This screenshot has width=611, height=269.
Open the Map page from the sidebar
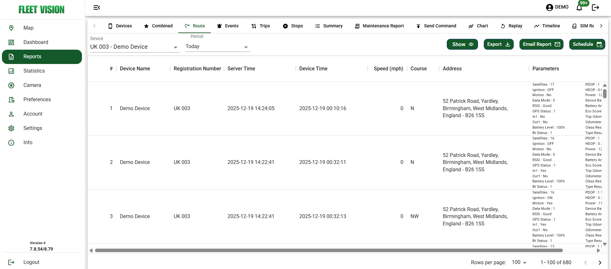click(28, 28)
